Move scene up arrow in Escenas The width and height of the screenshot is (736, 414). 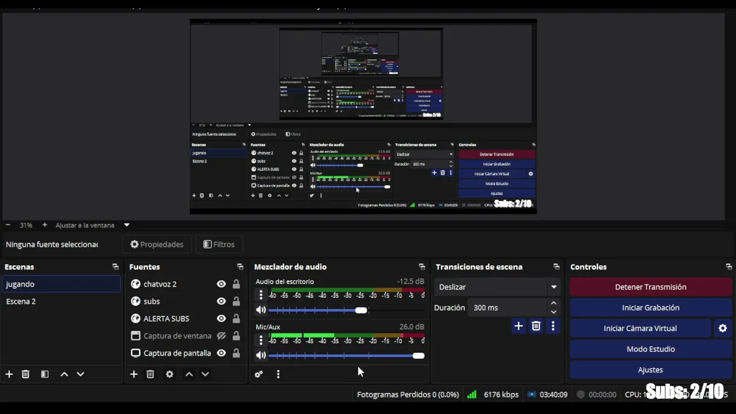click(64, 374)
